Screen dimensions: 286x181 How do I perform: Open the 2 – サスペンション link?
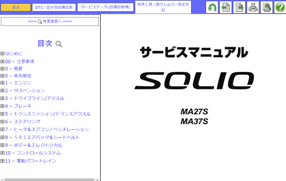coord(25,90)
